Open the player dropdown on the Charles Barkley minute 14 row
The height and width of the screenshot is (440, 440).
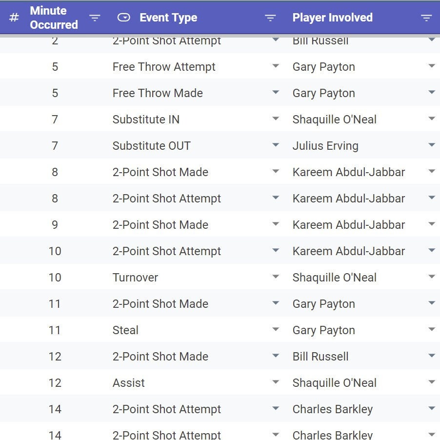tap(432, 408)
